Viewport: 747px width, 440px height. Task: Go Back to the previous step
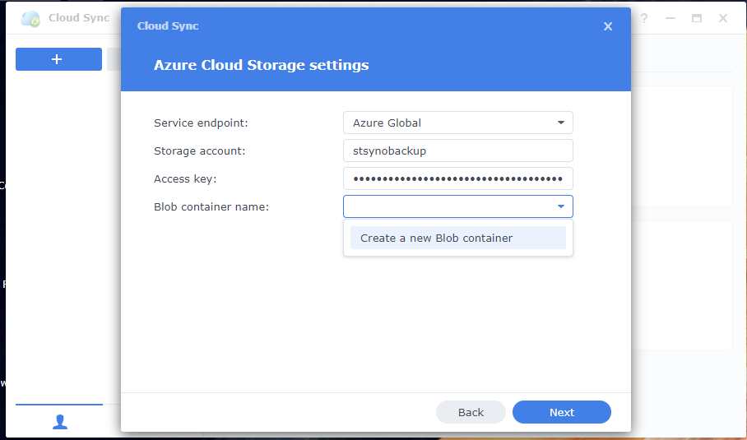(471, 412)
